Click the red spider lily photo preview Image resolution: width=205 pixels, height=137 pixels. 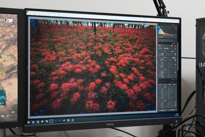click(x=93, y=68)
